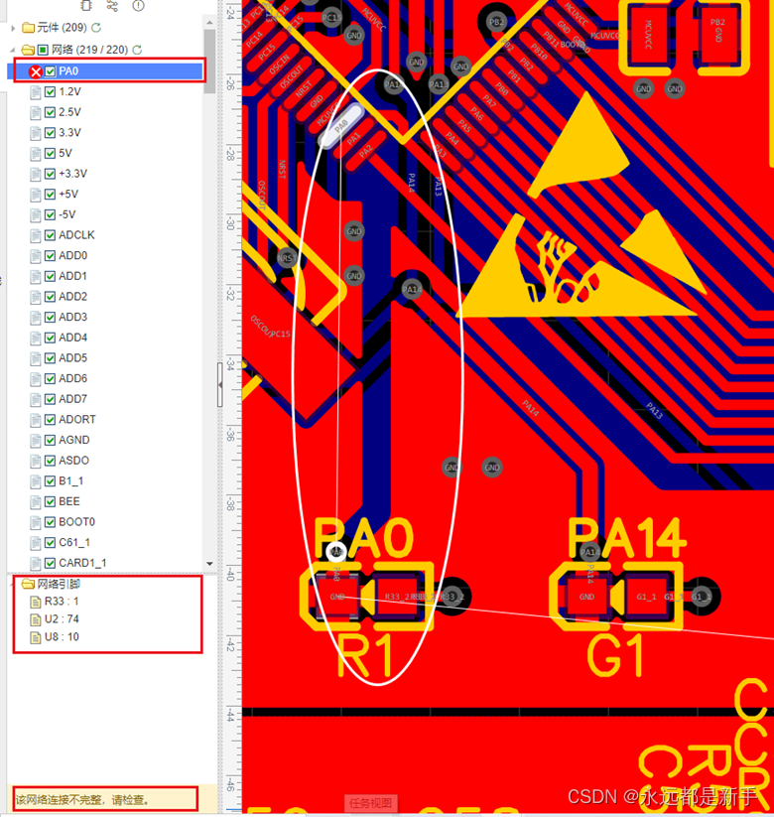
Task: Click the PB2 via near the top
Action: 496,22
